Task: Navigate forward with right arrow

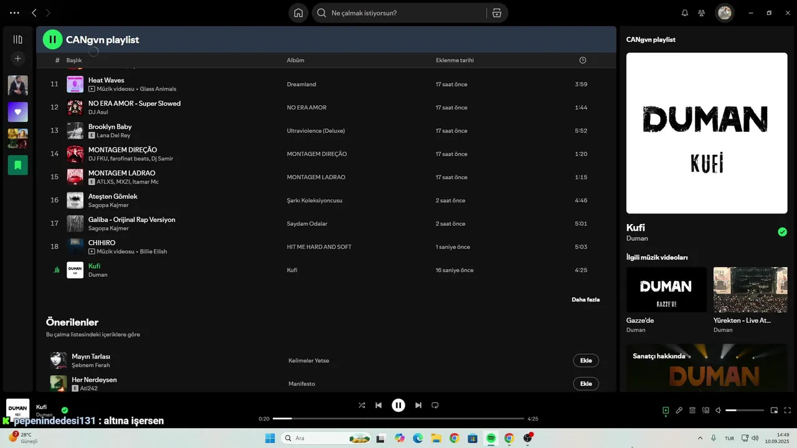Action: point(48,13)
